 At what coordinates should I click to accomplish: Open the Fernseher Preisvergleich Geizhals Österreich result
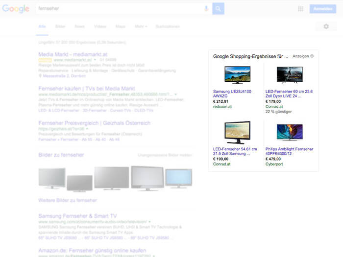94,123
